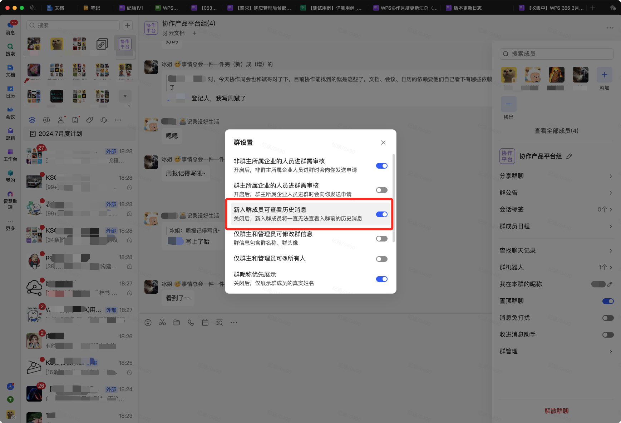The height and width of the screenshot is (423, 621).
Task: Click the Dissolve group link
Action: point(556,411)
